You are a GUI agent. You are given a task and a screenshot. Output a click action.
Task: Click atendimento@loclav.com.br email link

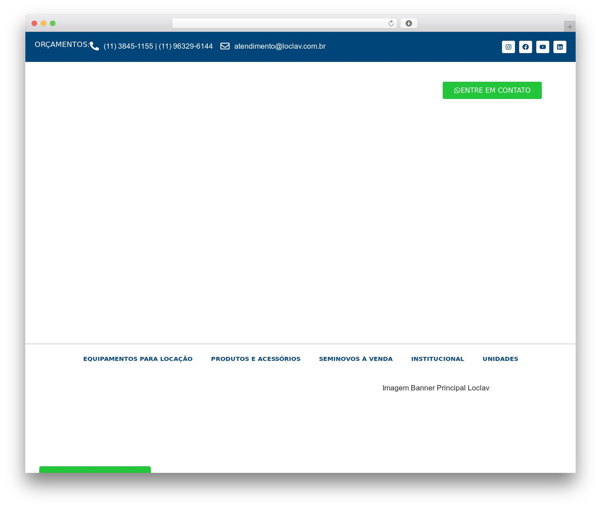(x=280, y=46)
